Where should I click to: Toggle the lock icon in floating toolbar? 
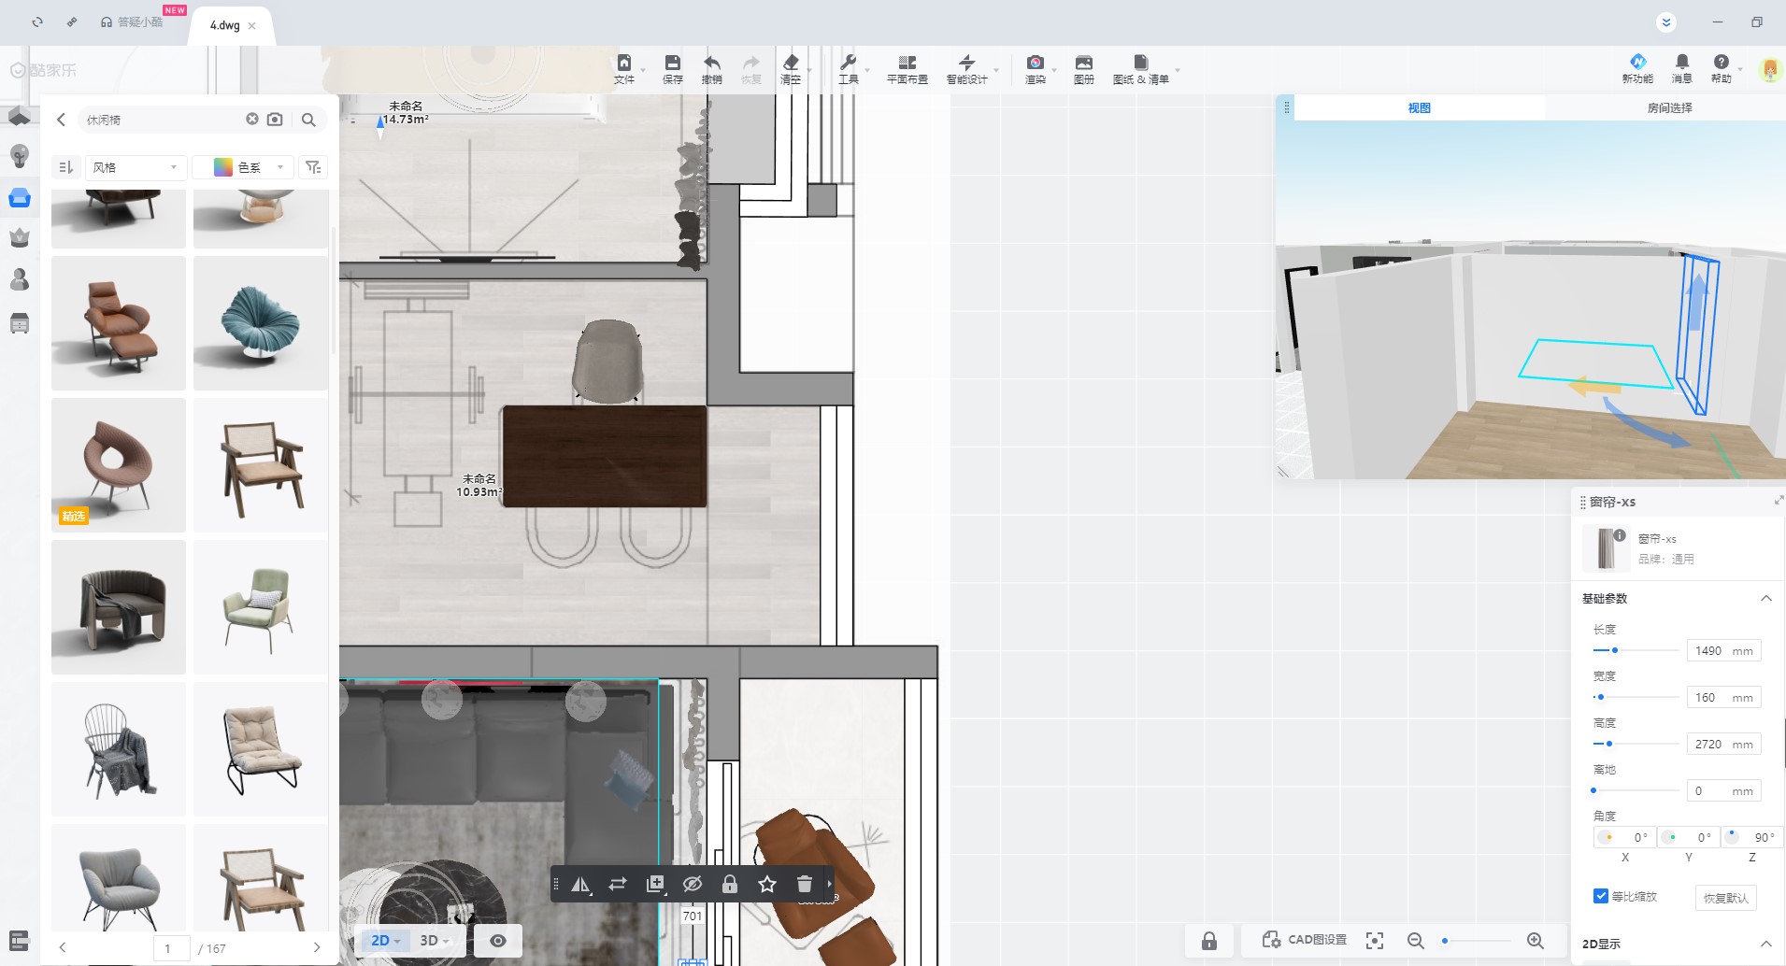729,884
